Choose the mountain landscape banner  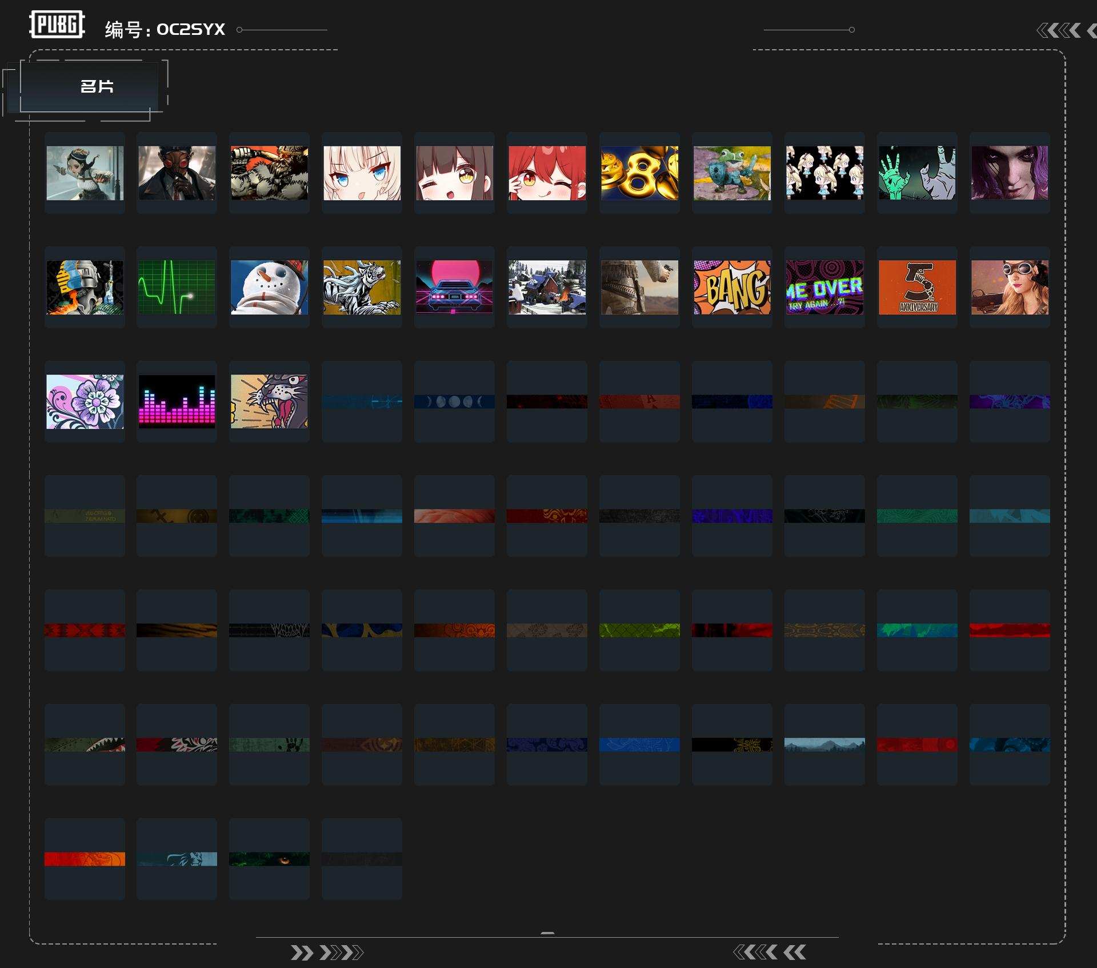(825, 744)
